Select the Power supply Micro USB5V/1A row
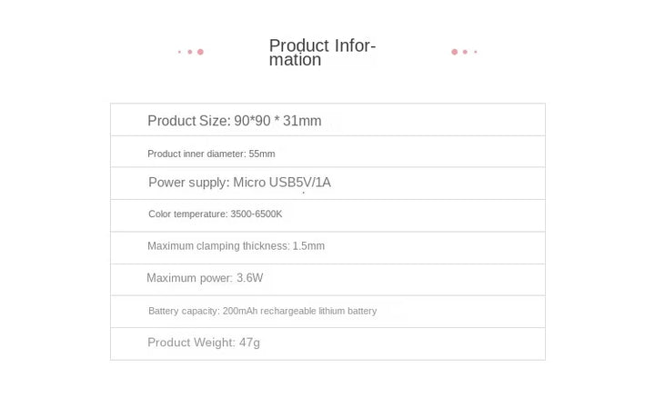Image resolution: width=655 pixels, height=418 pixels. (327, 184)
